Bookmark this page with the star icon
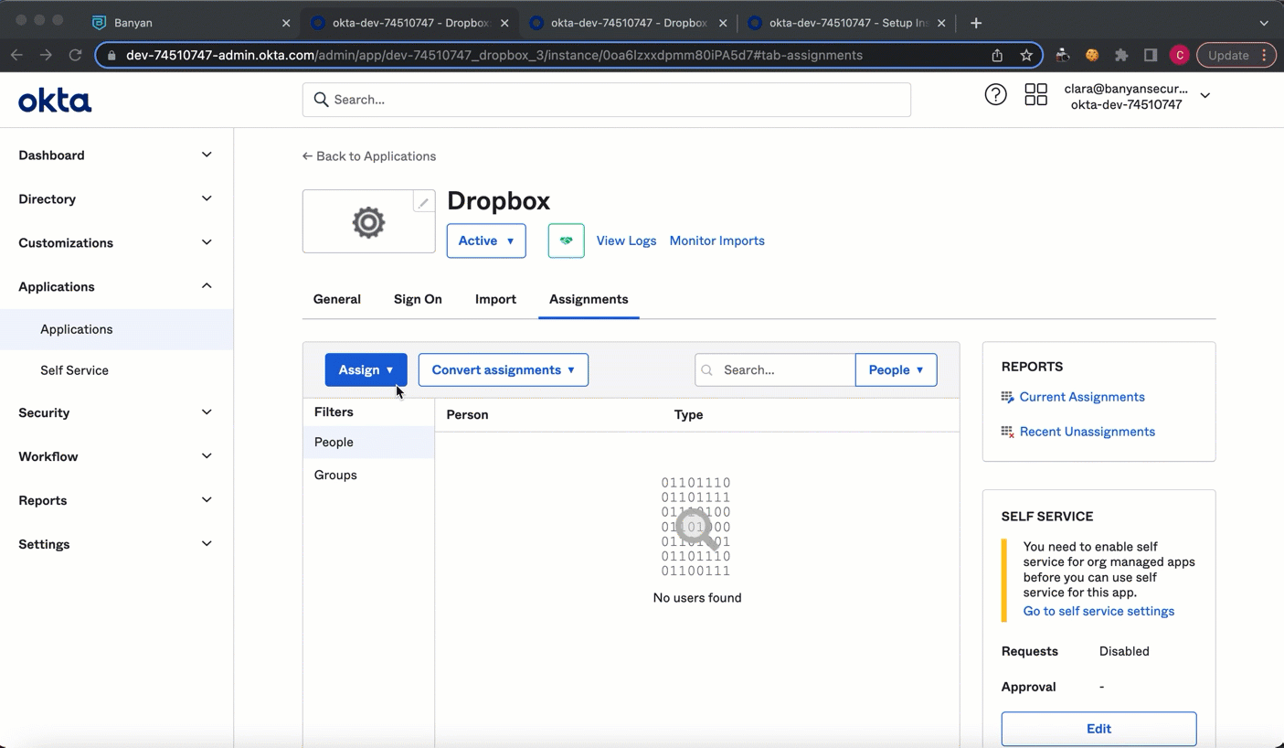 1026,55
